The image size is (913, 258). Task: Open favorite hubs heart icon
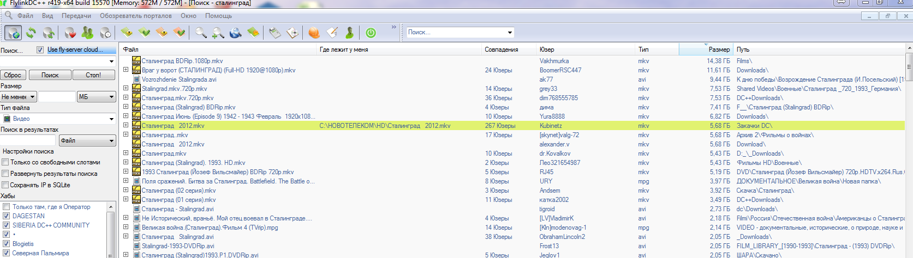(x=70, y=33)
